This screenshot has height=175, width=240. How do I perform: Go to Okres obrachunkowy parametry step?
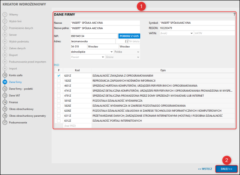[27, 116]
